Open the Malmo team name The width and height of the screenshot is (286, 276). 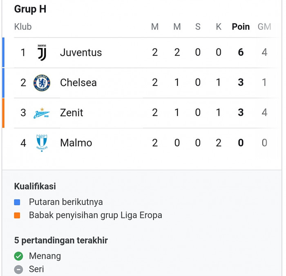(76, 143)
